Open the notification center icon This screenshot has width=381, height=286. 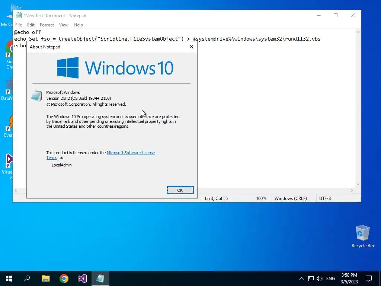(x=369, y=279)
